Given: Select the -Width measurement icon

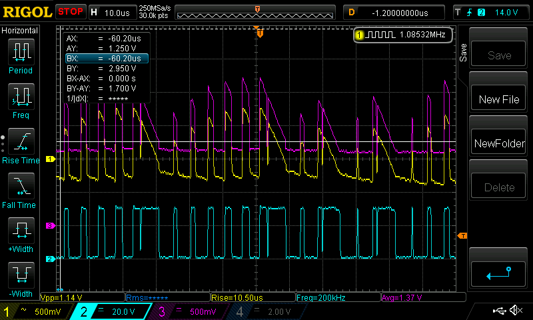Looking at the screenshot, I should pyautogui.click(x=21, y=277).
